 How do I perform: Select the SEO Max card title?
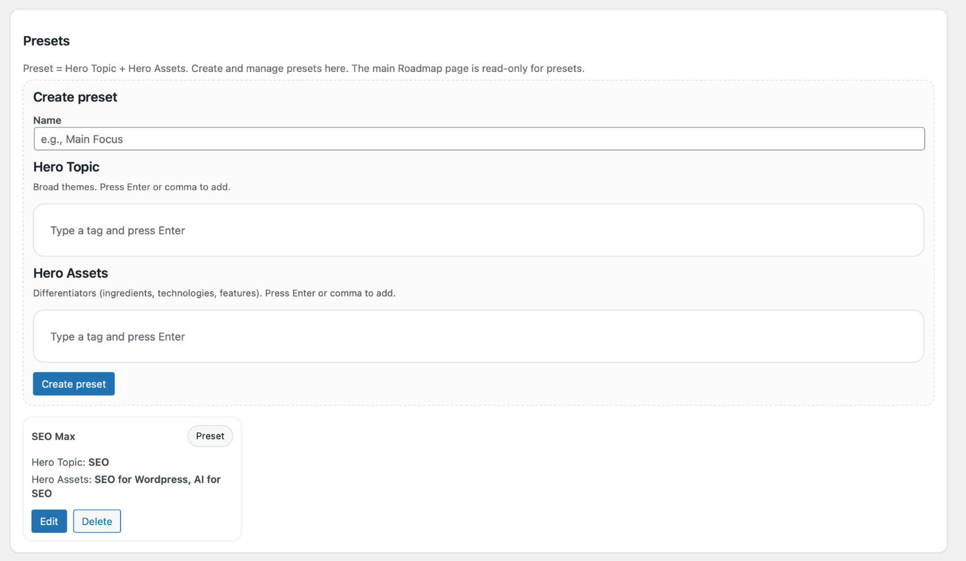53,436
